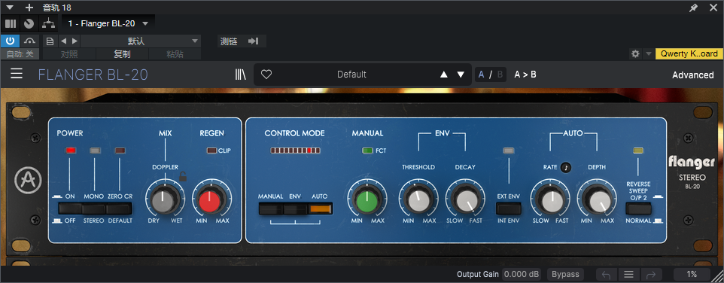Toggle the automation read icon
The image size is (724, 283).
click(x=30, y=41)
